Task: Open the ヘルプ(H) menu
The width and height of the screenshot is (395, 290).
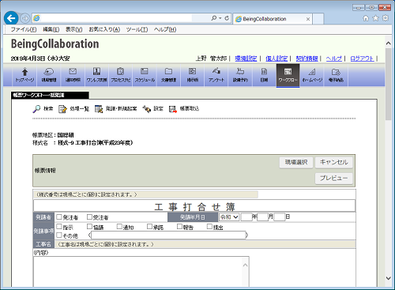Action: pyautogui.click(x=165, y=29)
